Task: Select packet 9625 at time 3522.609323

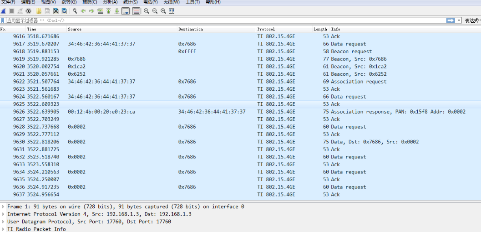Action: [240, 104]
